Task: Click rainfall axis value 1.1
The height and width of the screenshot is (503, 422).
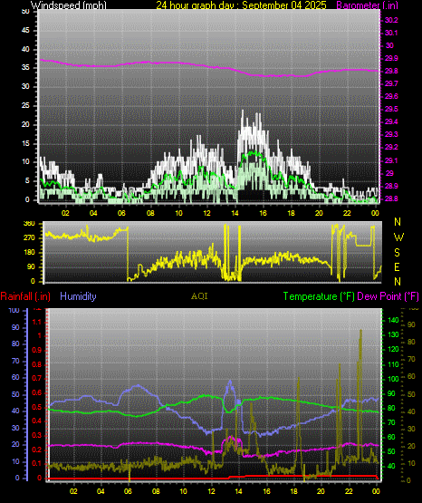Action: tap(37, 322)
